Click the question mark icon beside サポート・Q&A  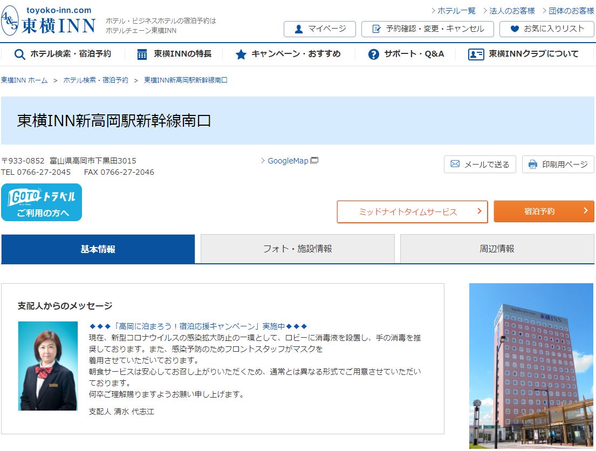point(374,54)
